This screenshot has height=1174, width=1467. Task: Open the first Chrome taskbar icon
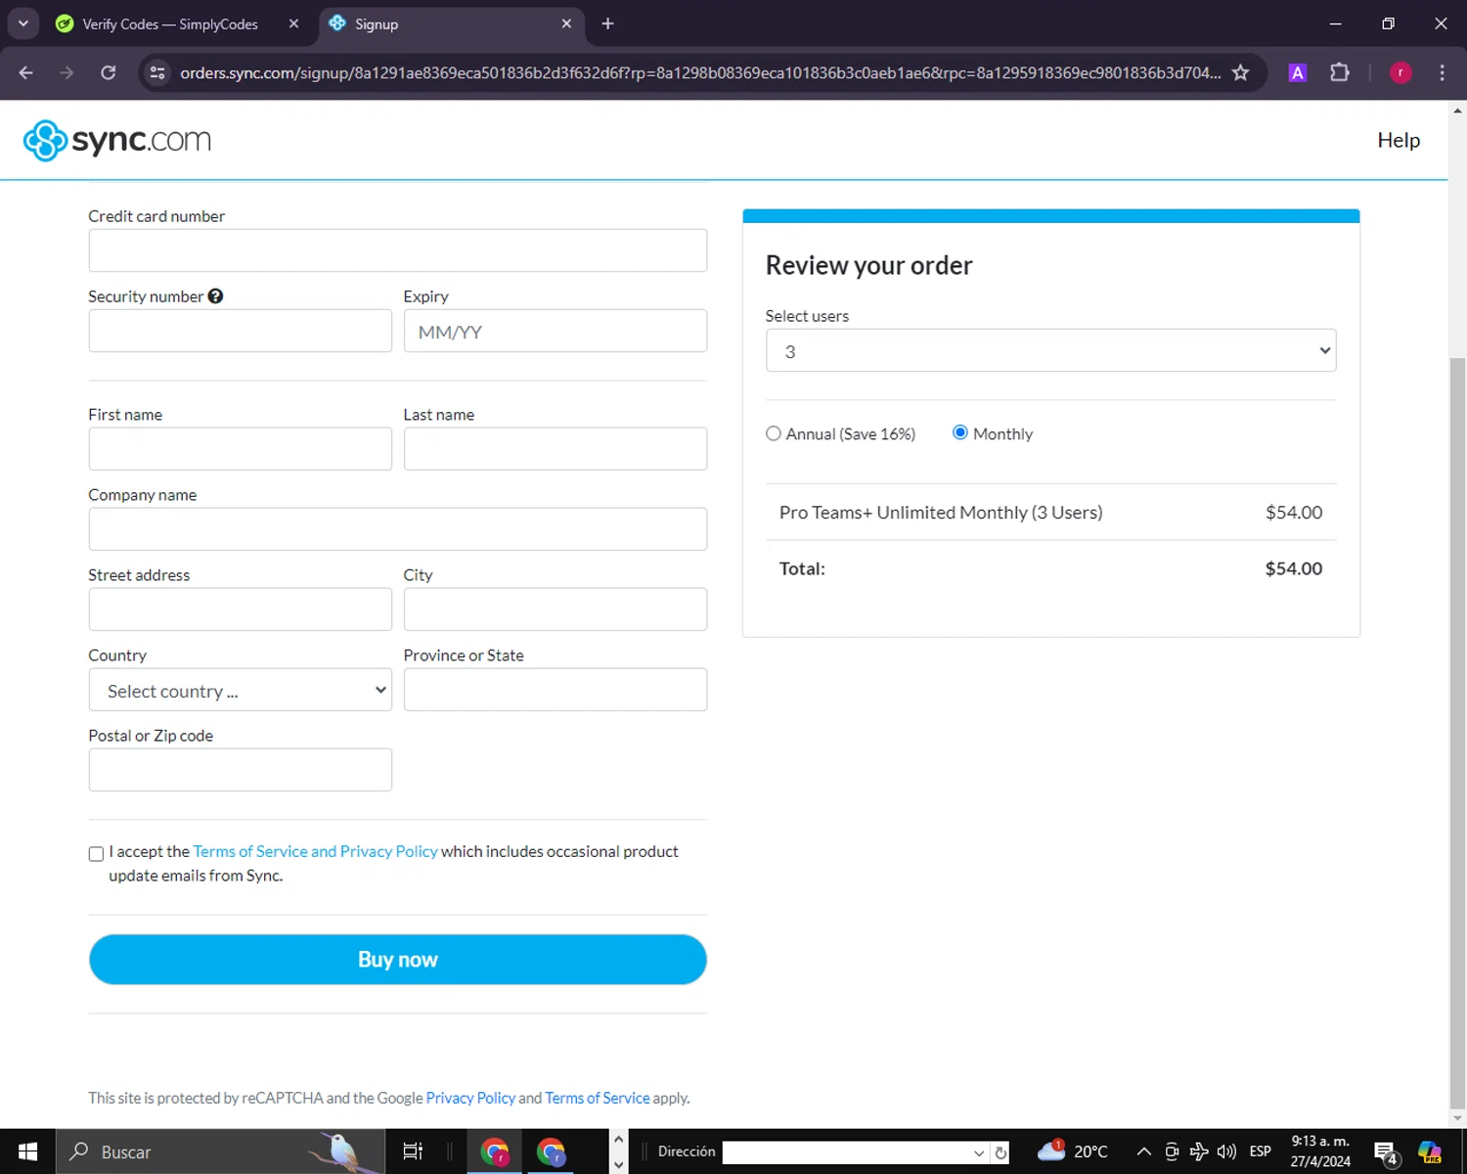coord(495,1151)
